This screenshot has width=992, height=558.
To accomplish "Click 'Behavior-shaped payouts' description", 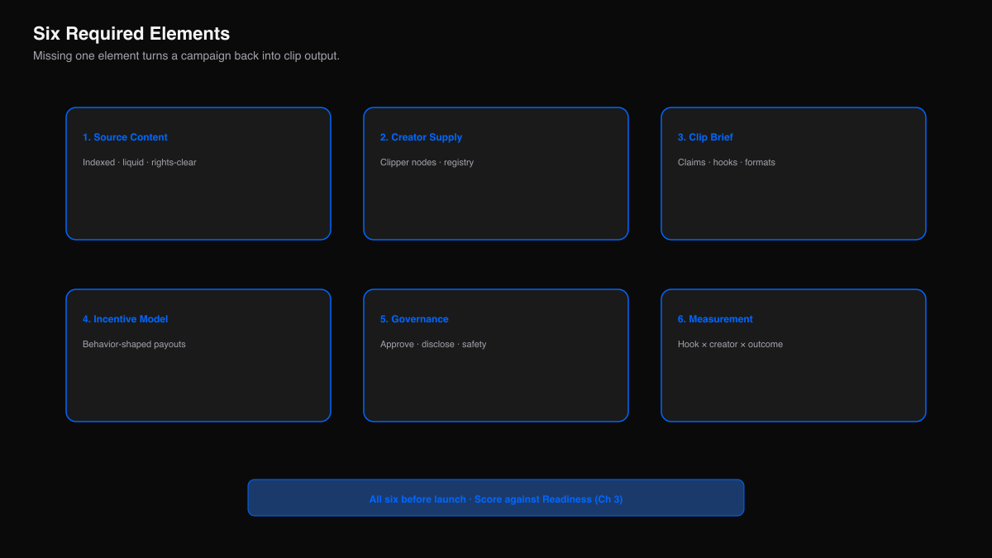I will [x=134, y=344].
